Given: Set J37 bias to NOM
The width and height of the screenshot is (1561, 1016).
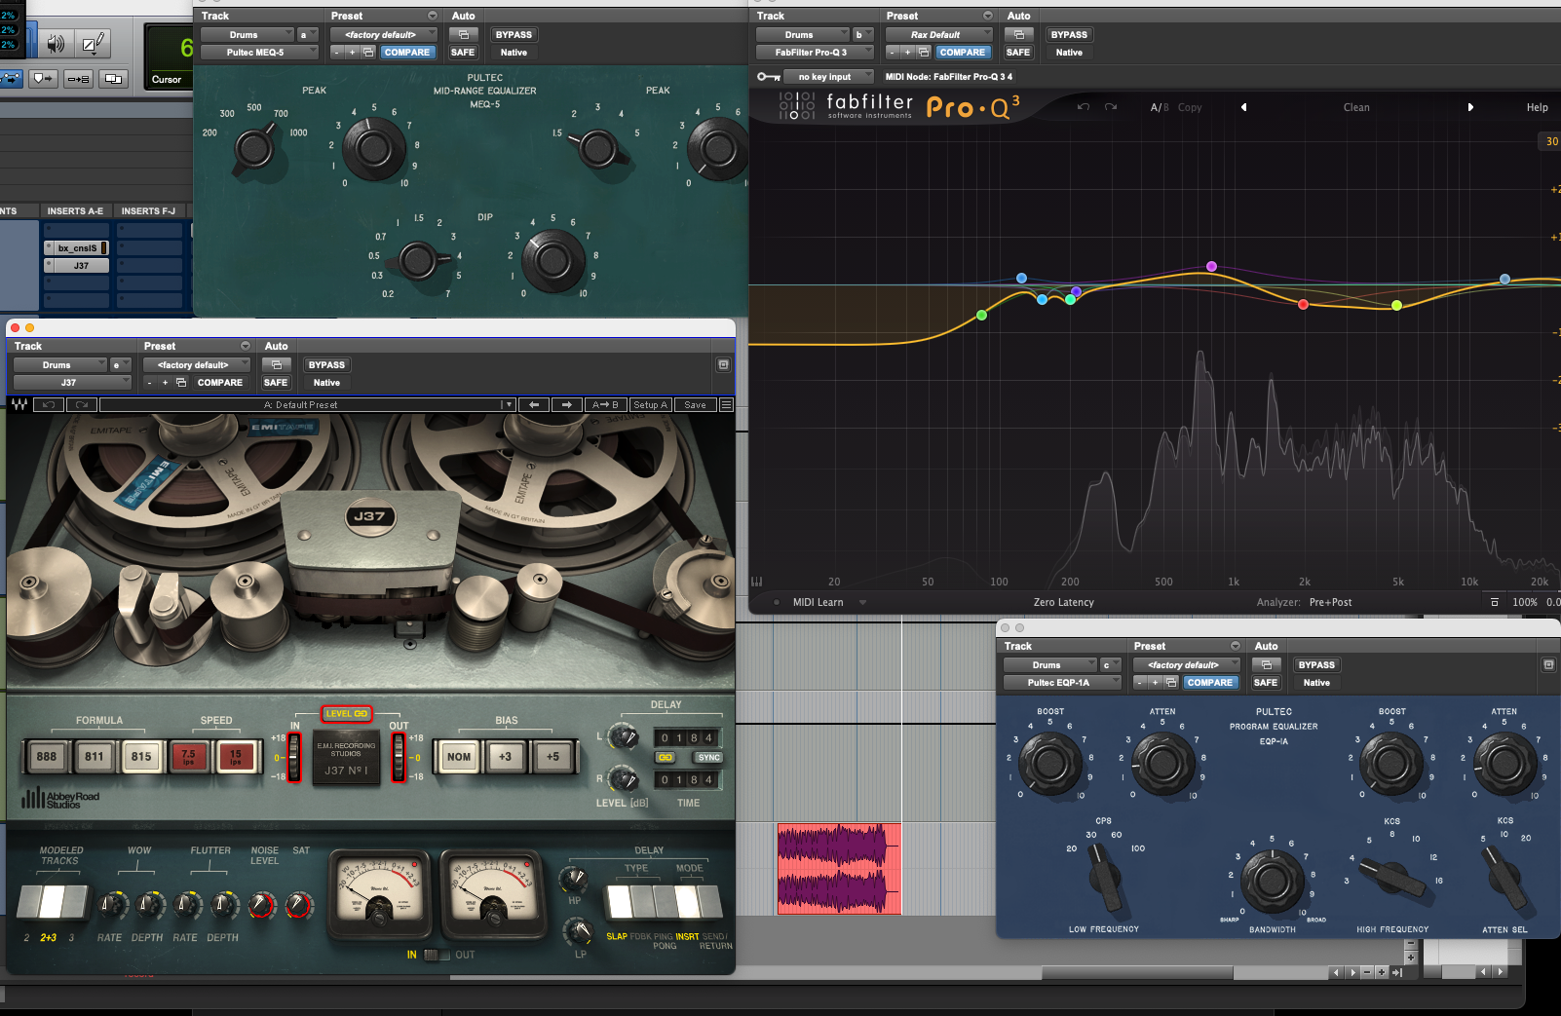Looking at the screenshot, I should pos(459,756).
